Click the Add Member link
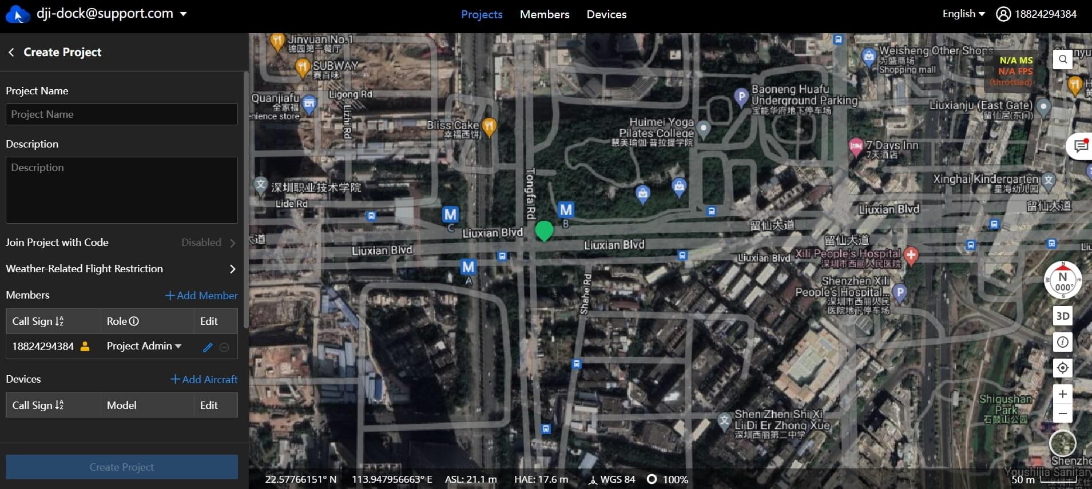The height and width of the screenshot is (489, 1092). pyautogui.click(x=201, y=296)
